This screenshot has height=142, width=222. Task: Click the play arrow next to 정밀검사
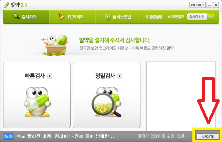[x=120, y=76]
